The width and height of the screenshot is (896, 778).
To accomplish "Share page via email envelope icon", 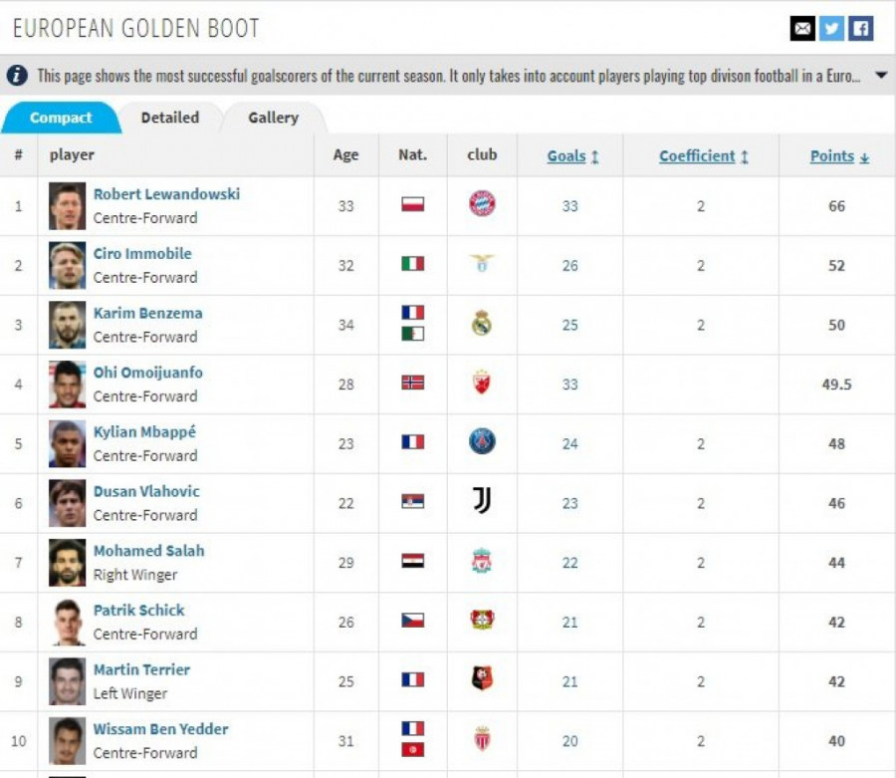I will click(802, 29).
